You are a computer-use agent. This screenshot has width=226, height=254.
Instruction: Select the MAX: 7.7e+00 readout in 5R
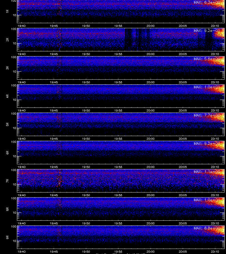207,115
